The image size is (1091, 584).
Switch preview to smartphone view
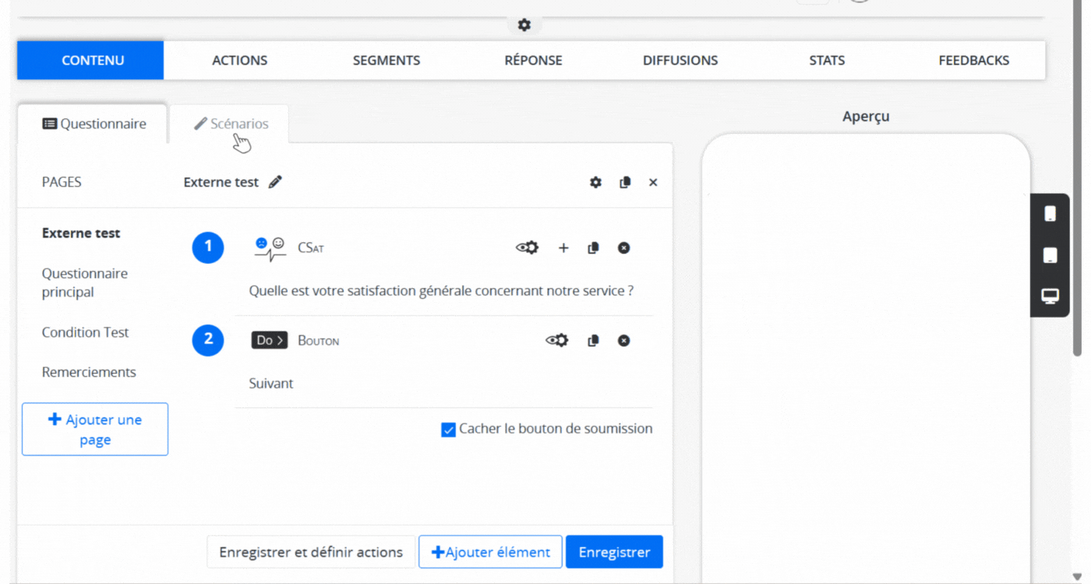click(x=1050, y=214)
